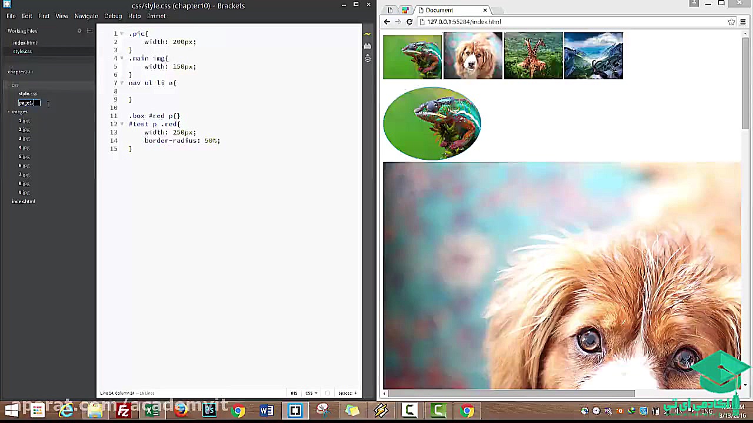Close the Document tab in Chrome
753x423 pixels.
pyautogui.click(x=485, y=10)
